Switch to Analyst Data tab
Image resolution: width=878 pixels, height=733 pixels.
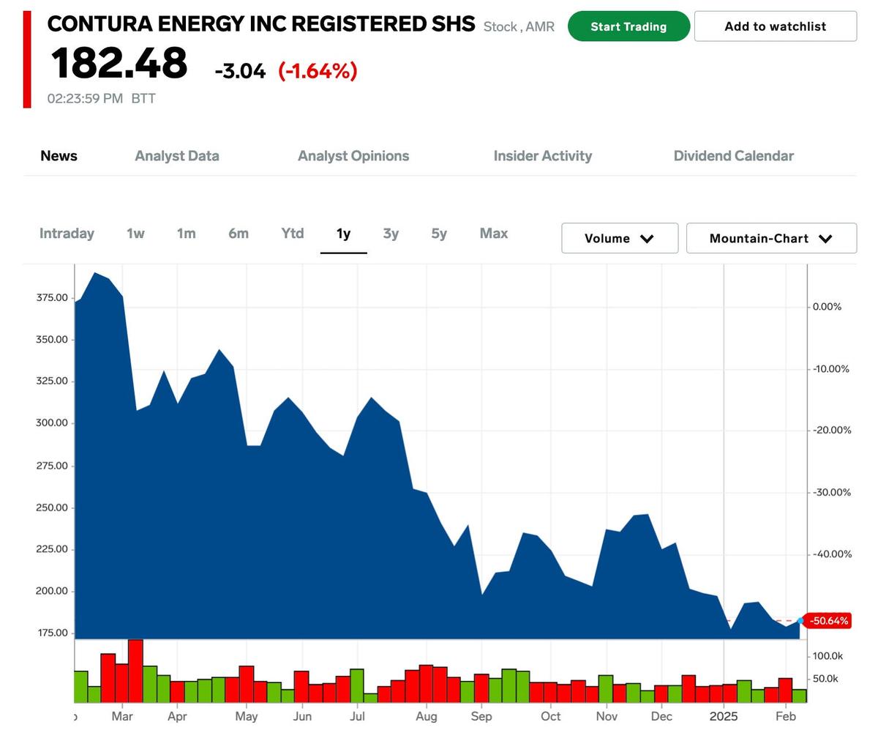tap(177, 156)
